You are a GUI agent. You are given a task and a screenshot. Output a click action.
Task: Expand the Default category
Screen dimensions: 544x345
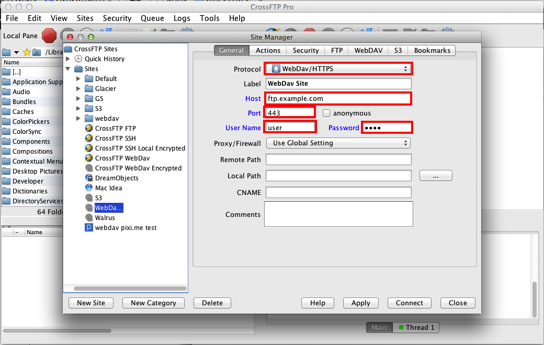pyautogui.click(x=78, y=79)
